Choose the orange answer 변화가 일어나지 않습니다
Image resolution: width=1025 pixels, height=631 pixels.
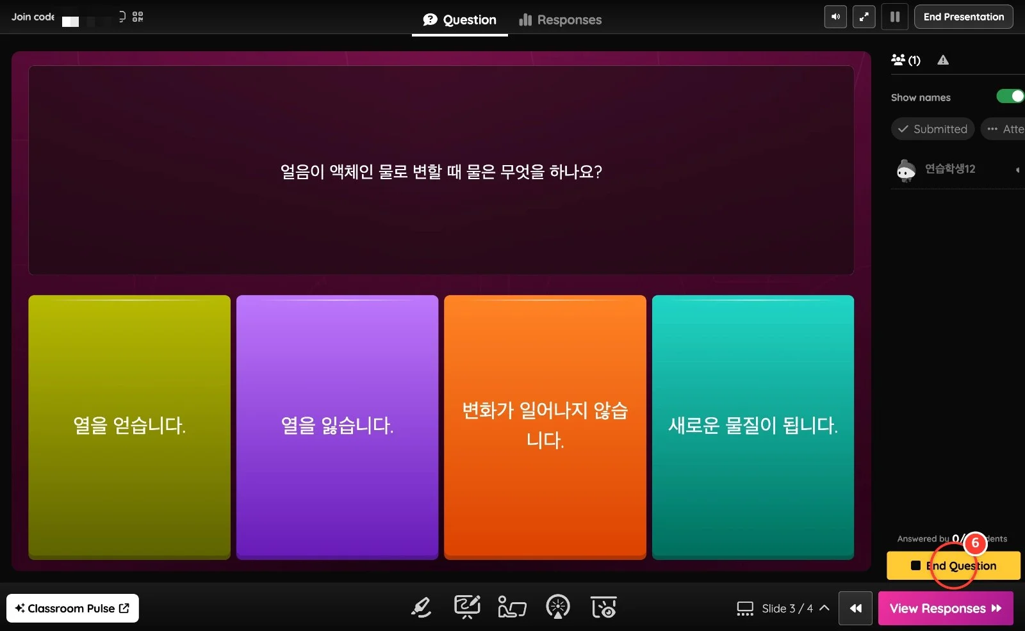(545, 427)
